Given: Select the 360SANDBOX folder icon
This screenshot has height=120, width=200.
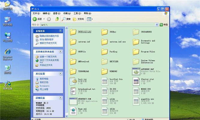Looking at the screenshot, I should [x=136, y=32].
